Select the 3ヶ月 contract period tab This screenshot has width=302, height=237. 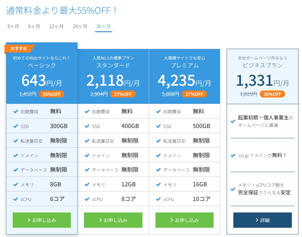click(13, 26)
